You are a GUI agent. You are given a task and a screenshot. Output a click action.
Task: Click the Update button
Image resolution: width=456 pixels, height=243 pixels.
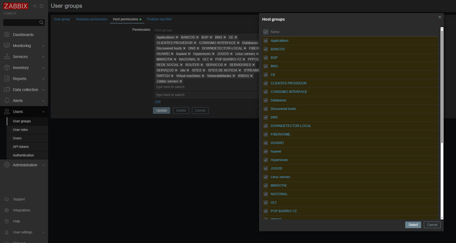click(x=161, y=111)
